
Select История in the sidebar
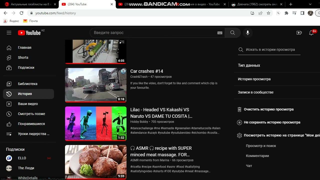tap(28, 94)
